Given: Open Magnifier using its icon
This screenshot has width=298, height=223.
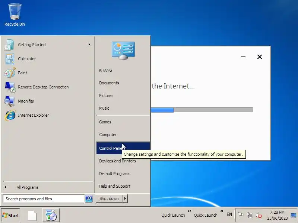Looking at the screenshot, I should click(10, 101).
